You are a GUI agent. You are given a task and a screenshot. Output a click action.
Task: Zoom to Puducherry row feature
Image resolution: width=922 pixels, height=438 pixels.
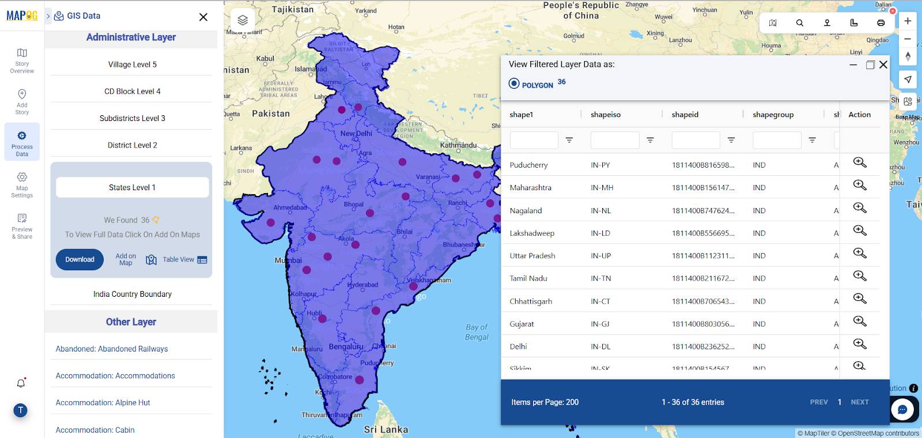pos(860,163)
